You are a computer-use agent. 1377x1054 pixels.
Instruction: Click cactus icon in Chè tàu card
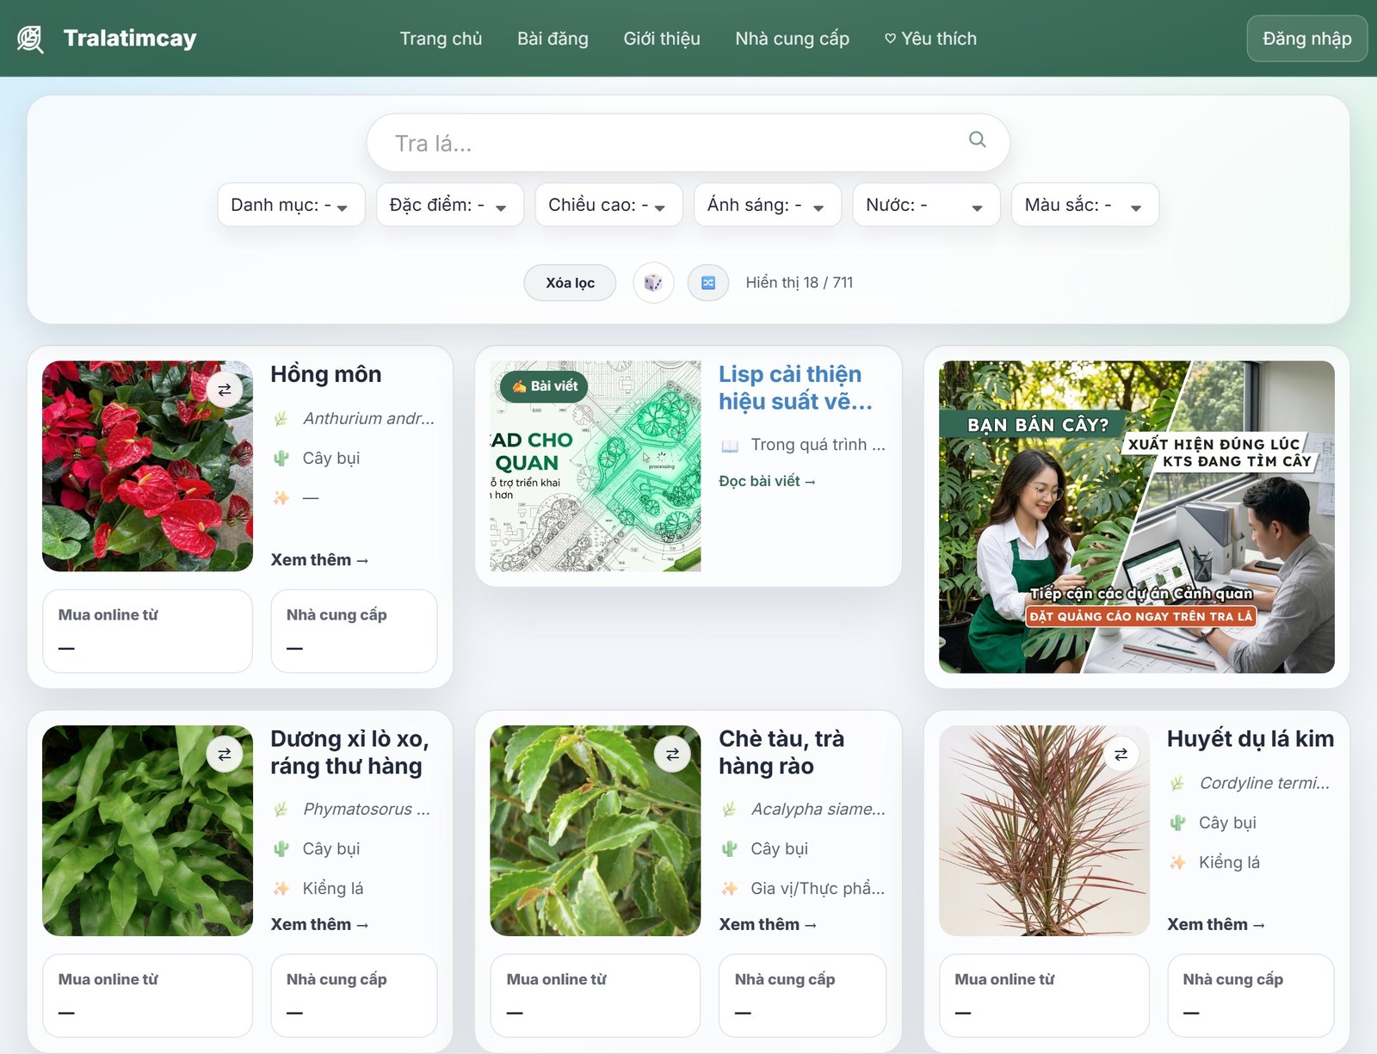click(730, 848)
